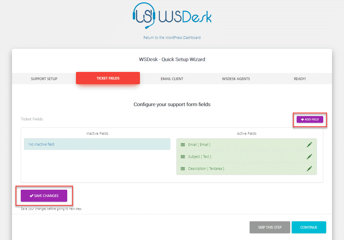Open Return to the WordPress Dashboard link
Image resolution: width=344 pixels, height=240 pixels.
pyautogui.click(x=172, y=37)
